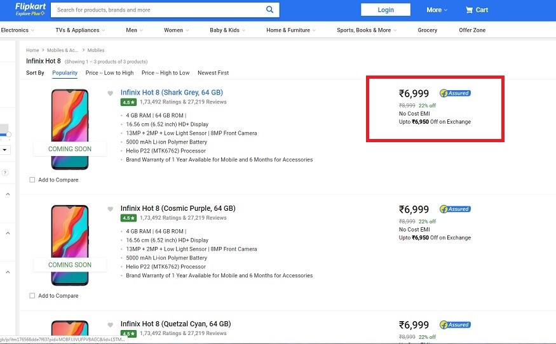Wishlist heart for Quetzal Cyan phone
556x344 pixels.
coord(111,325)
